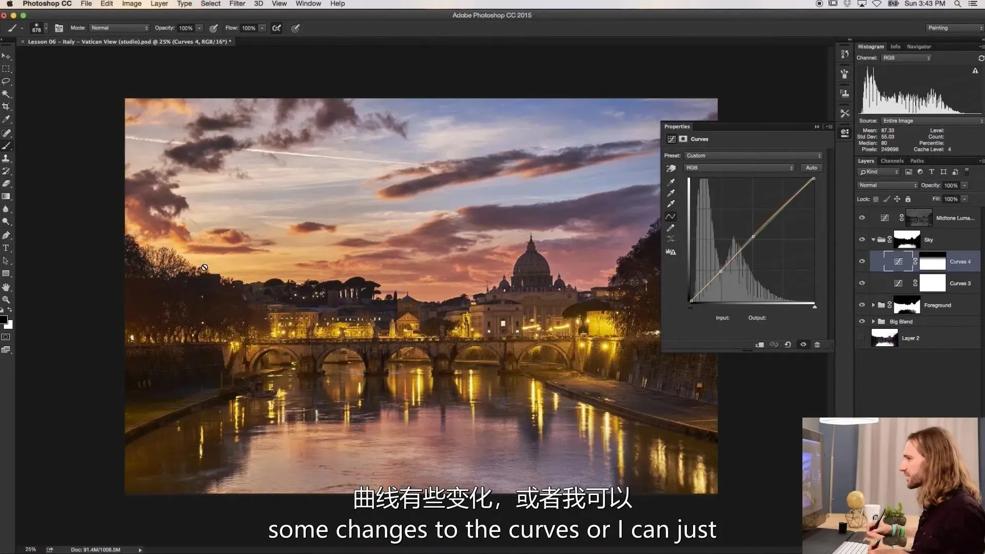985x554 pixels.
Task: Expand the Big Blend group
Action: coord(873,322)
